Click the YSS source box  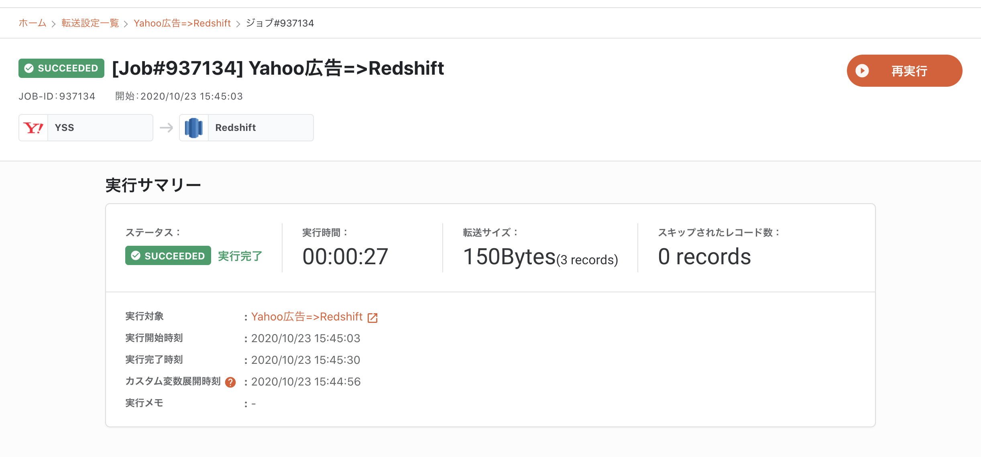86,128
